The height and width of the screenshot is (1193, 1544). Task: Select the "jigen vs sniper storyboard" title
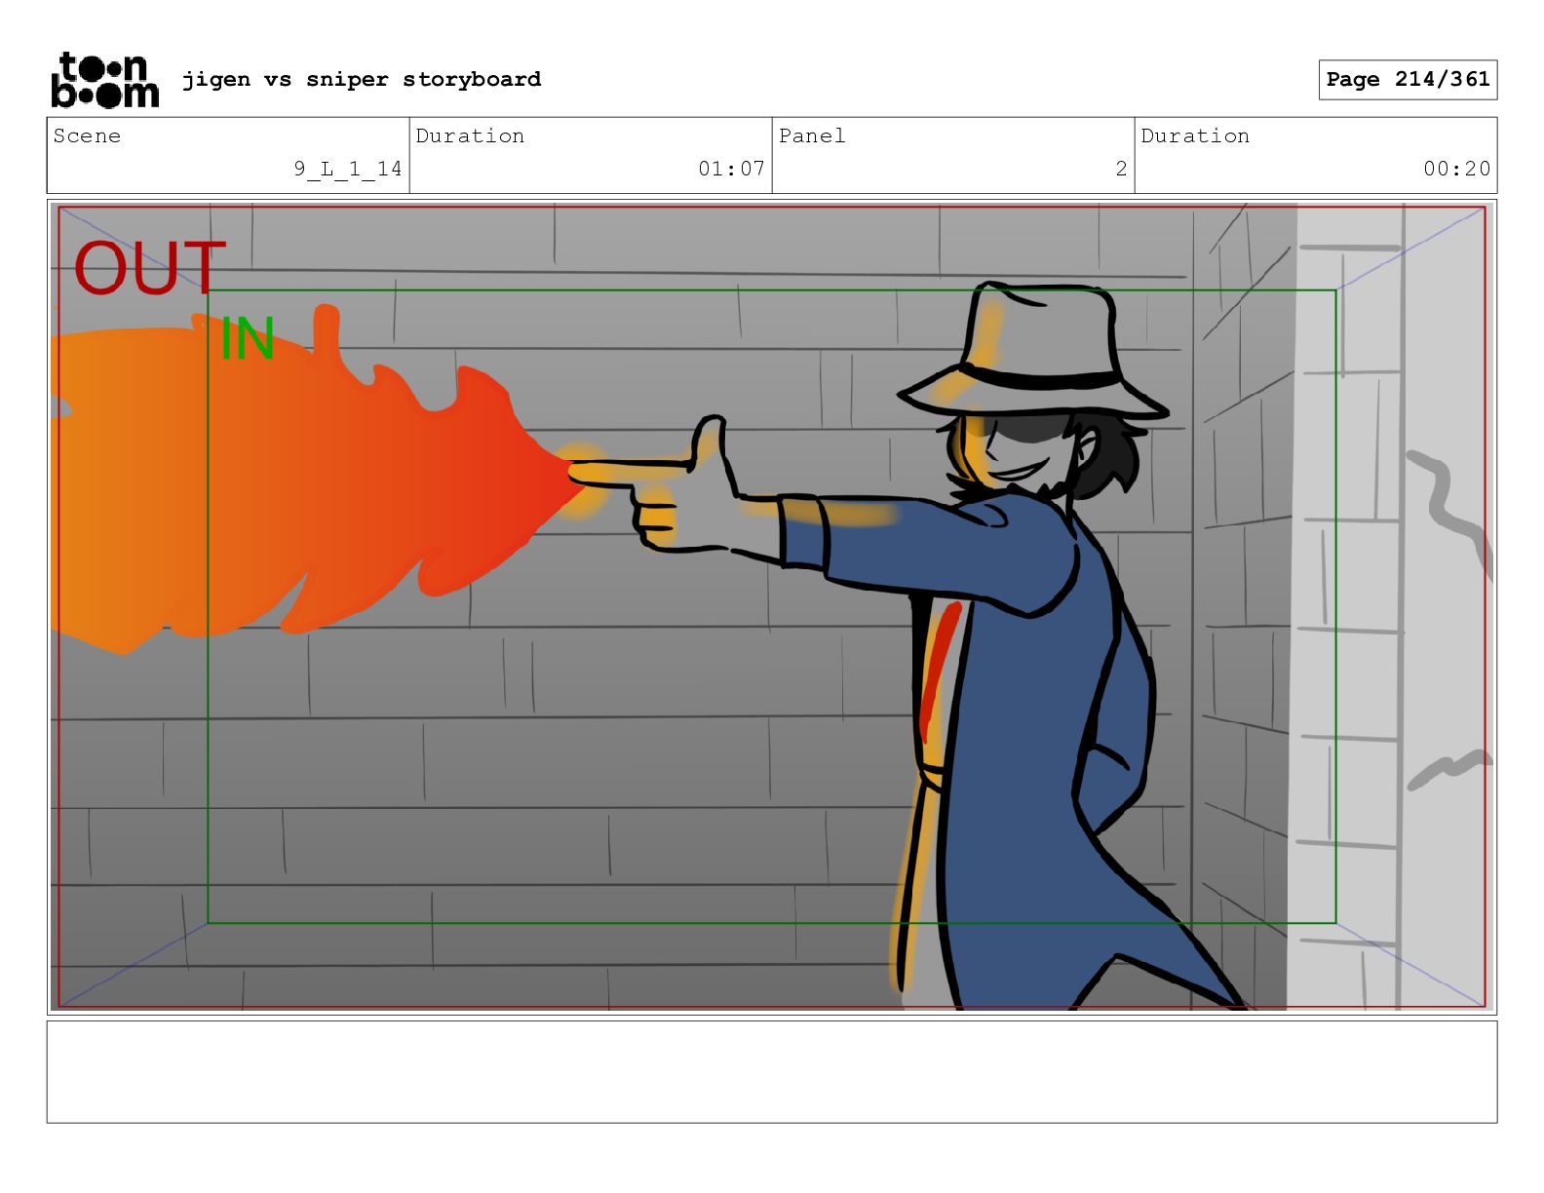tap(362, 79)
